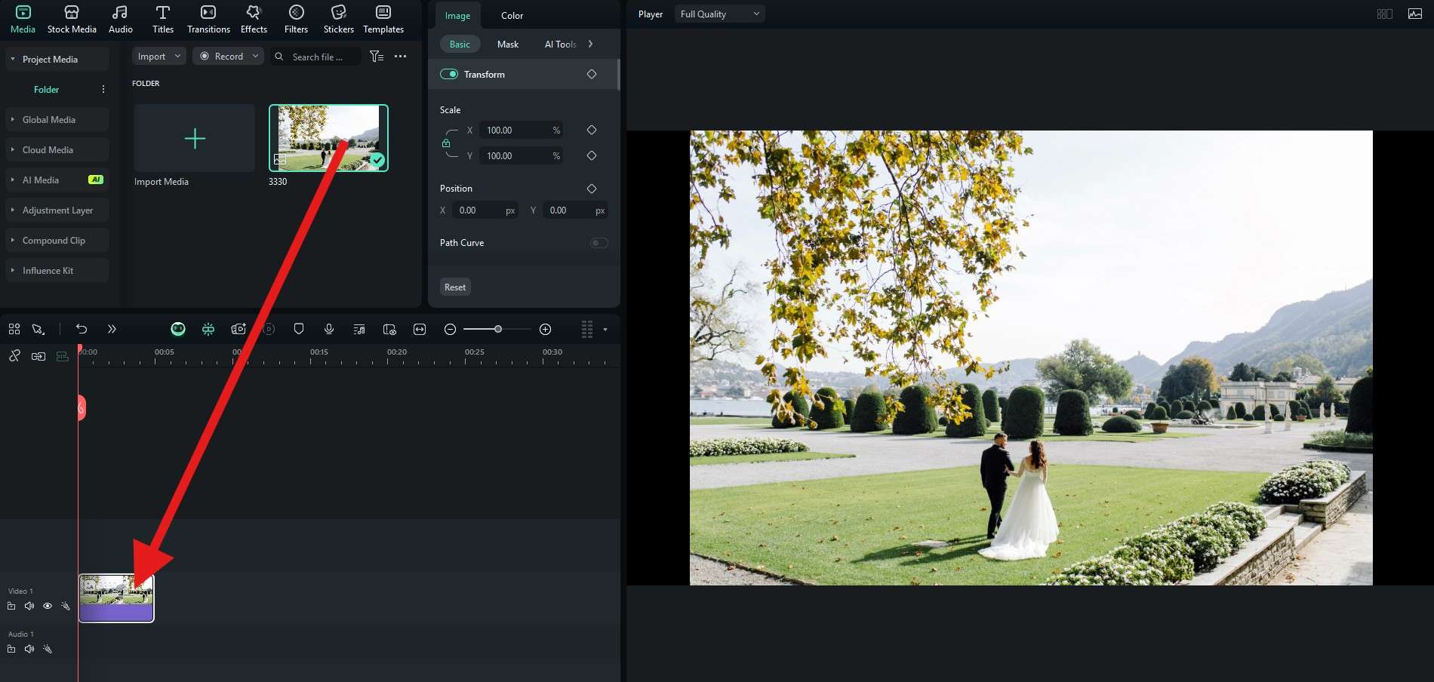Go to the Transitions tab

click(208, 20)
